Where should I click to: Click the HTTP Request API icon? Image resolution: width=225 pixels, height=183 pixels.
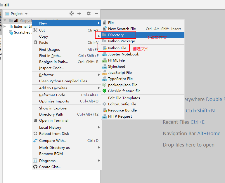(105, 116)
